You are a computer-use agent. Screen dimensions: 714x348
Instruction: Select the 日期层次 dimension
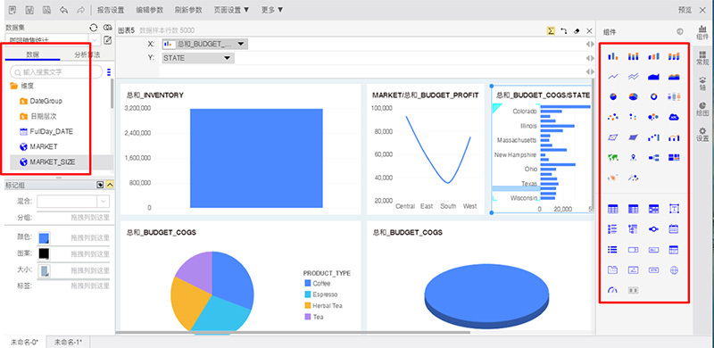[x=43, y=117]
